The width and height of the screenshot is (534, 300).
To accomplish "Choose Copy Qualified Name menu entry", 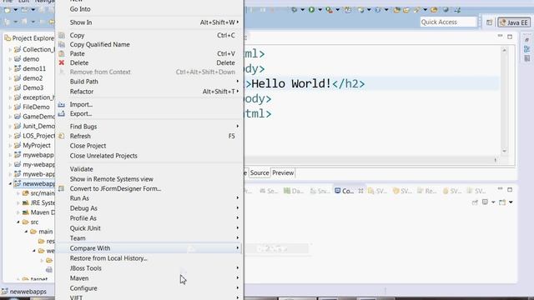I will 149,44.
